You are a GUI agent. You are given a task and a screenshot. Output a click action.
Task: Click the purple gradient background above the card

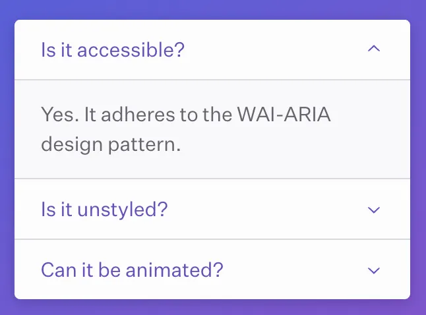pos(212,9)
